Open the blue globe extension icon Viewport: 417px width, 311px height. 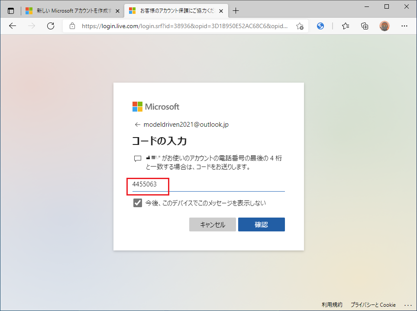pyautogui.click(x=320, y=26)
